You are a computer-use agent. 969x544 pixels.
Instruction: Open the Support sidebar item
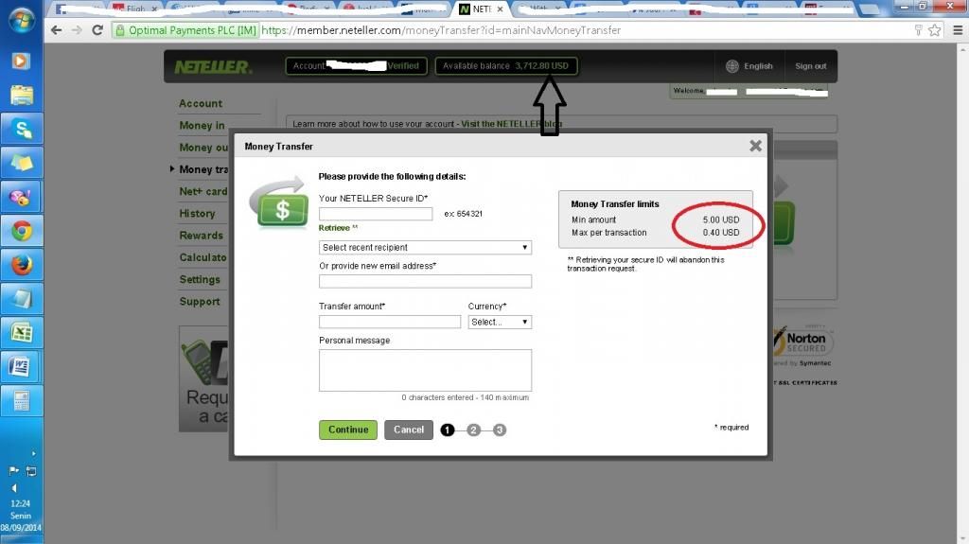(200, 302)
